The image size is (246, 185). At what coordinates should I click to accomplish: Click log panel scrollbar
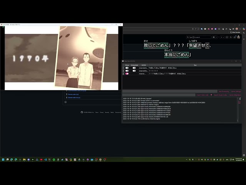point(238,109)
